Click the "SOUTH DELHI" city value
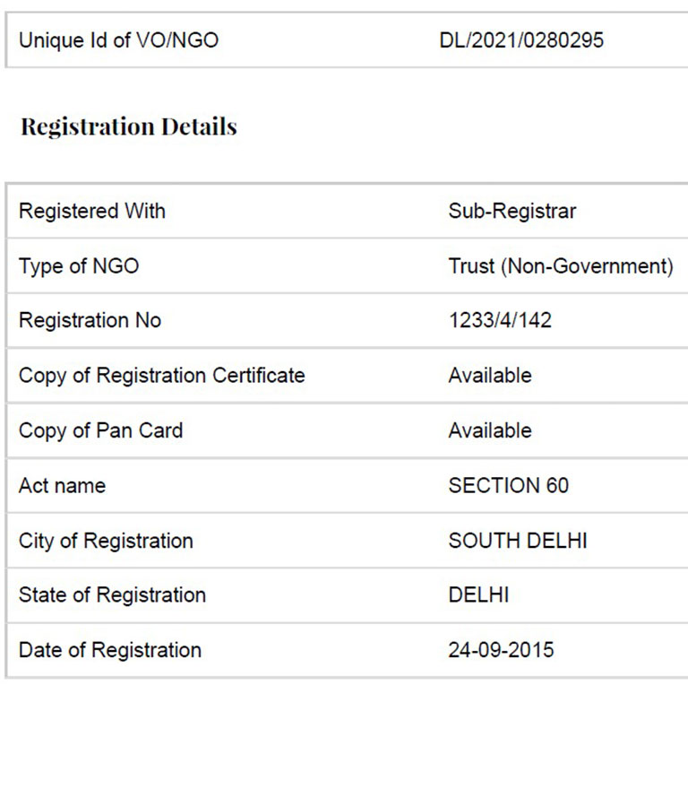Screen dimensions: 688x798 click(518, 541)
